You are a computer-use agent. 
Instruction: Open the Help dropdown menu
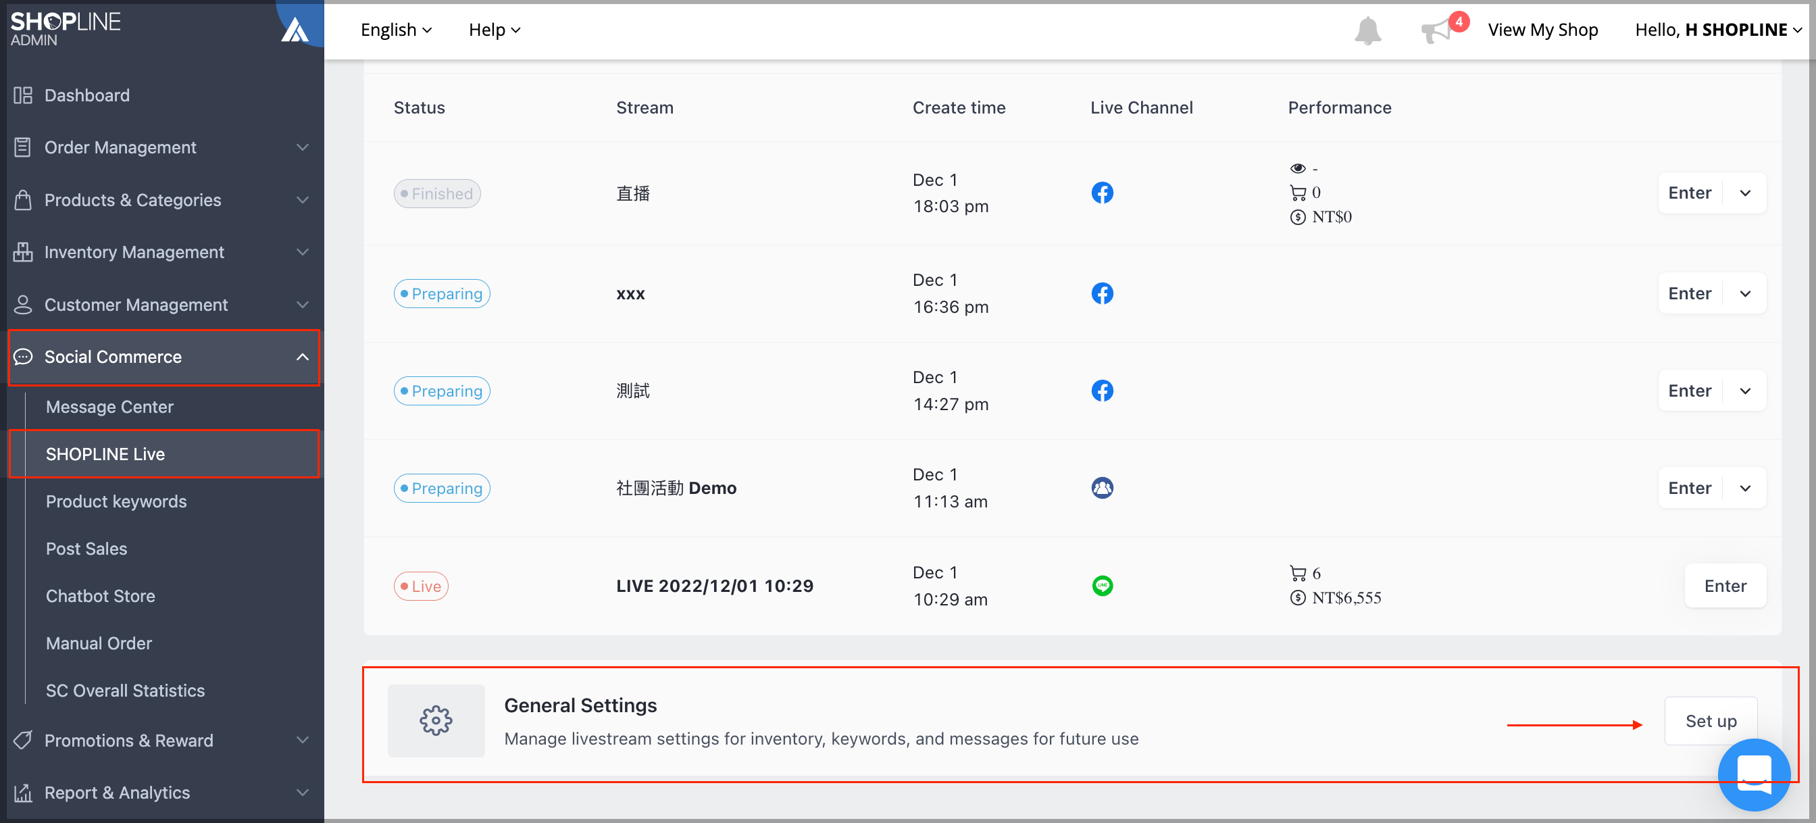pyautogui.click(x=494, y=30)
